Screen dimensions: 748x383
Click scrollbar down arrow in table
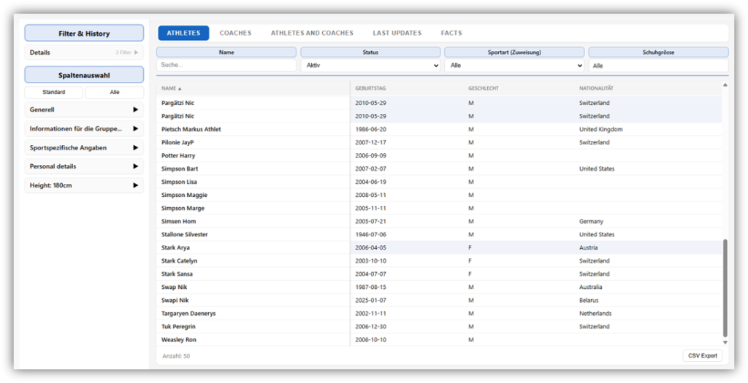(x=725, y=341)
